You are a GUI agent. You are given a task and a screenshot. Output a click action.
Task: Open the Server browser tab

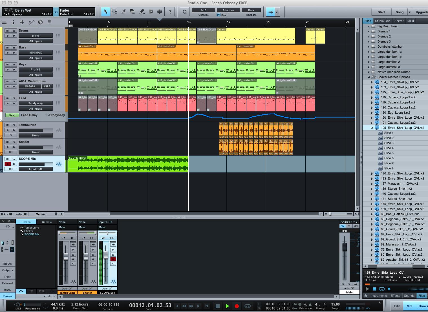tap(399, 21)
